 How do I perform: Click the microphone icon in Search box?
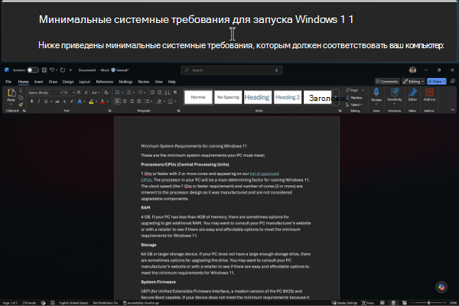coord(276,70)
